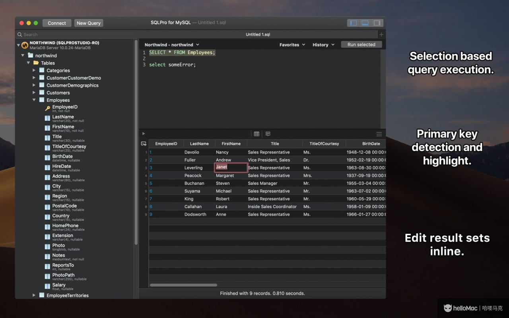The width and height of the screenshot is (509, 318).
Task: Expand the EmployeeTerritories table
Action: (x=34, y=295)
